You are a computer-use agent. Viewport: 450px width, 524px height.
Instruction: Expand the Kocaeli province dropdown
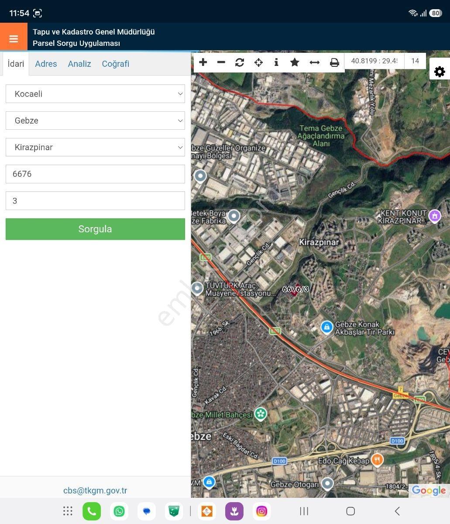click(x=95, y=94)
